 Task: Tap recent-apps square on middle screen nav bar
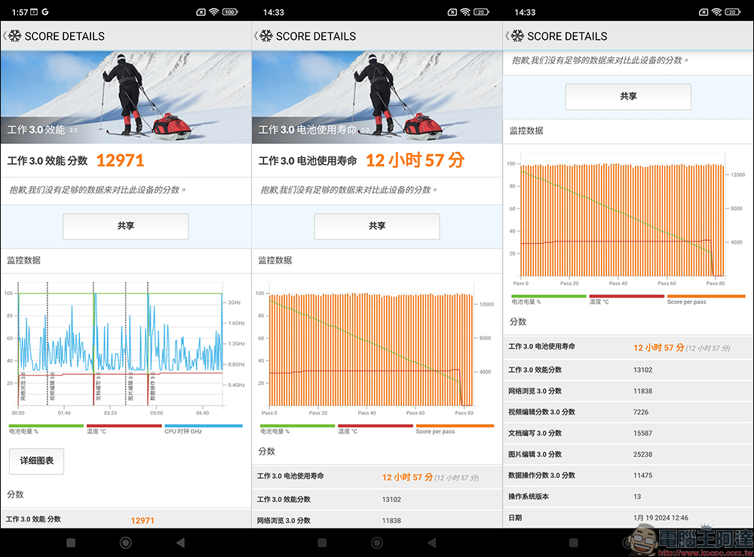pyautogui.click(x=322, y=543)
